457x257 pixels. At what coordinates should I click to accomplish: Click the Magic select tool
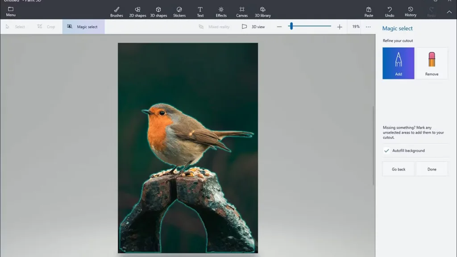click(x=83, y=27)
